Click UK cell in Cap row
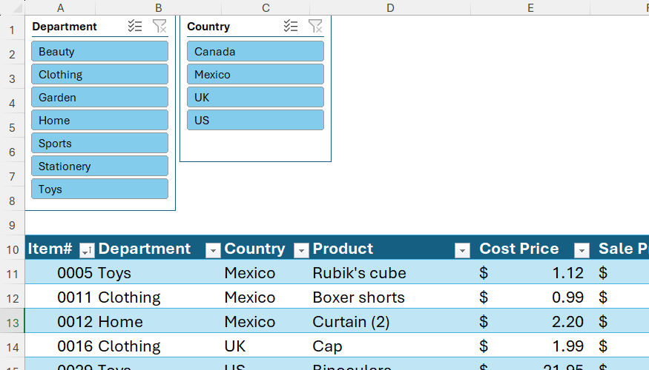Viewport: 649px width, 370px height. [x=266, y=346]
